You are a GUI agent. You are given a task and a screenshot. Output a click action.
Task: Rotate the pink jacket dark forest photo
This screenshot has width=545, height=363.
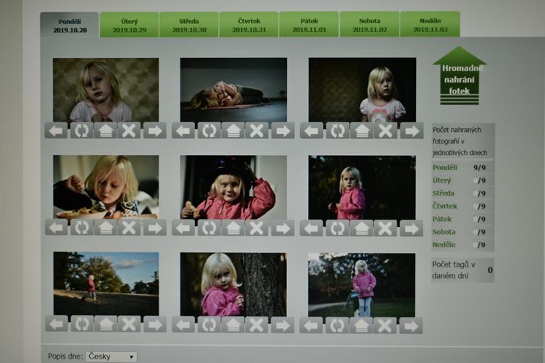pyautogui.click(x=337, y=228)
